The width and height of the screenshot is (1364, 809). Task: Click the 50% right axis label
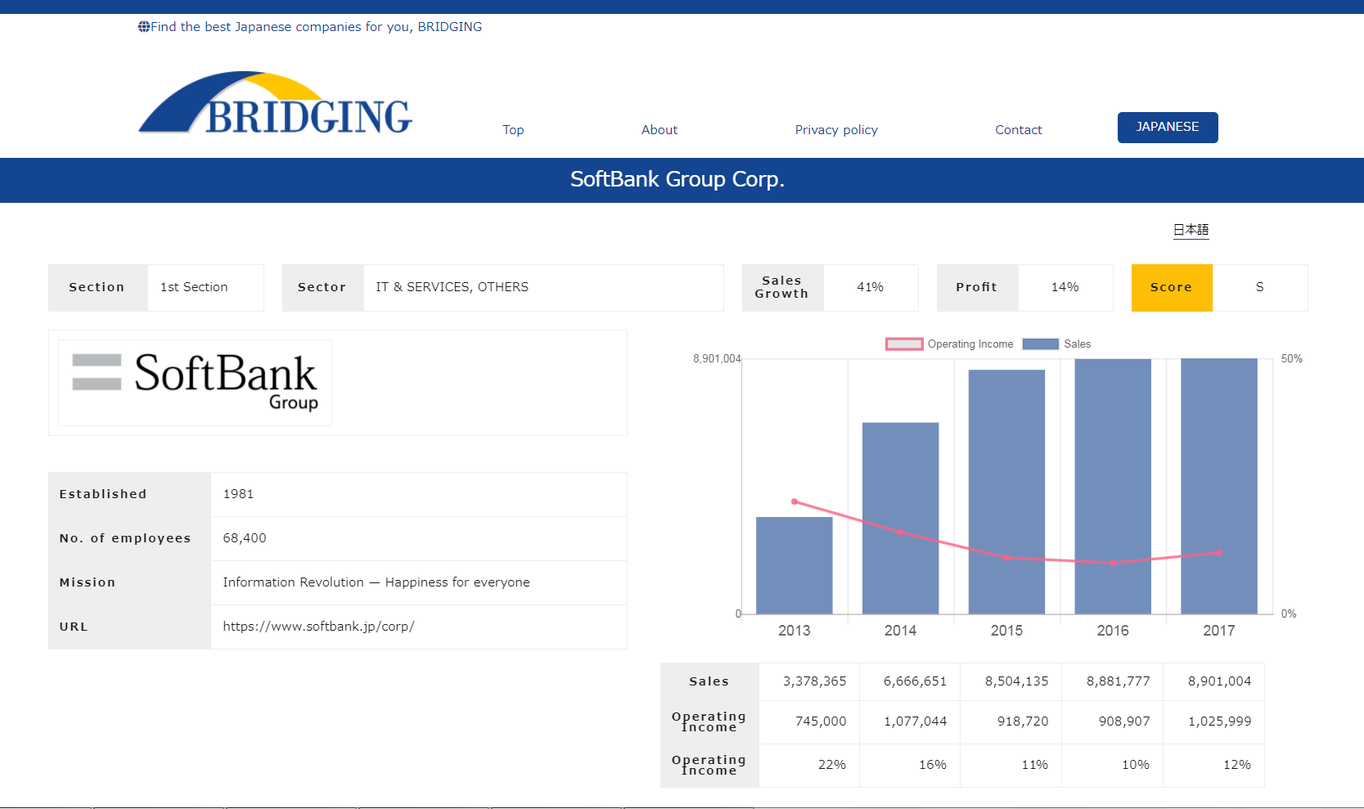[x=1292, y=359]
